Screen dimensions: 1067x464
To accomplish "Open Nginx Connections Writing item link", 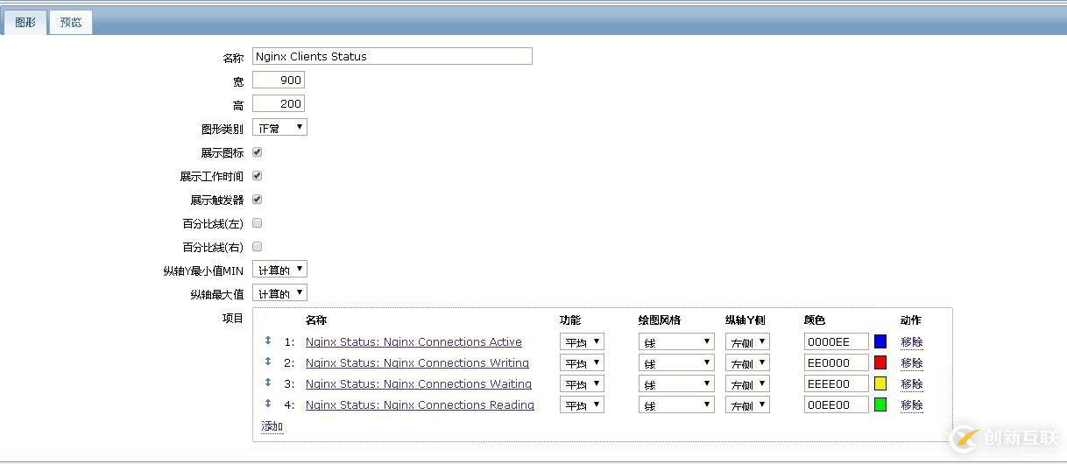I will point(417,362).
